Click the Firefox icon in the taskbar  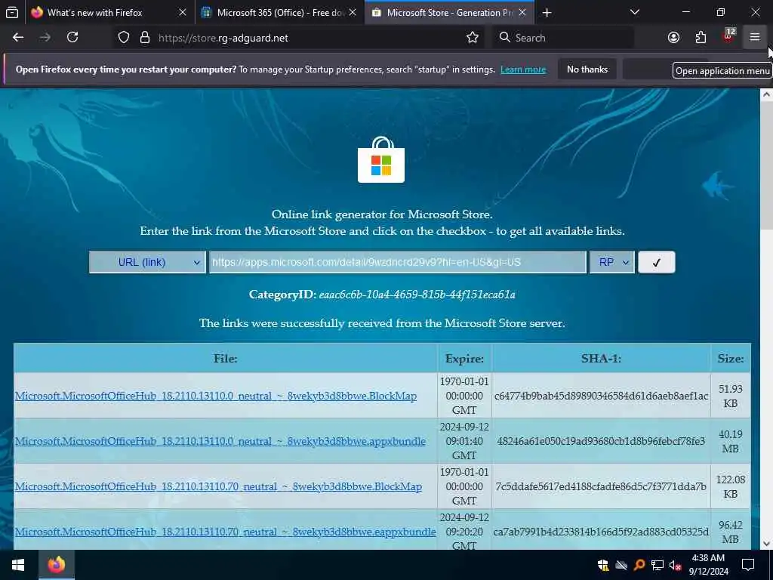tap(56, 565)
